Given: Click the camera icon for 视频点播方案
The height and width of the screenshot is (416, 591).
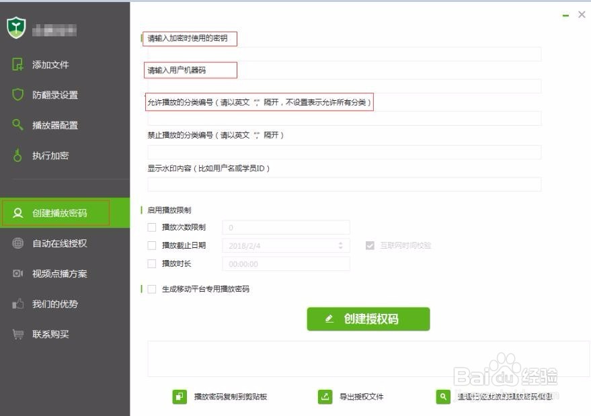Looking at the screenshot, I should tap(17, 274).
